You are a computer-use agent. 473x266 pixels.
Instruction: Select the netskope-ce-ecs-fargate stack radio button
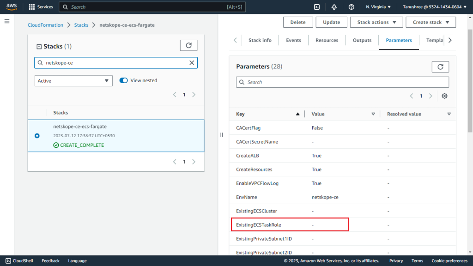[x=37, y=136]
